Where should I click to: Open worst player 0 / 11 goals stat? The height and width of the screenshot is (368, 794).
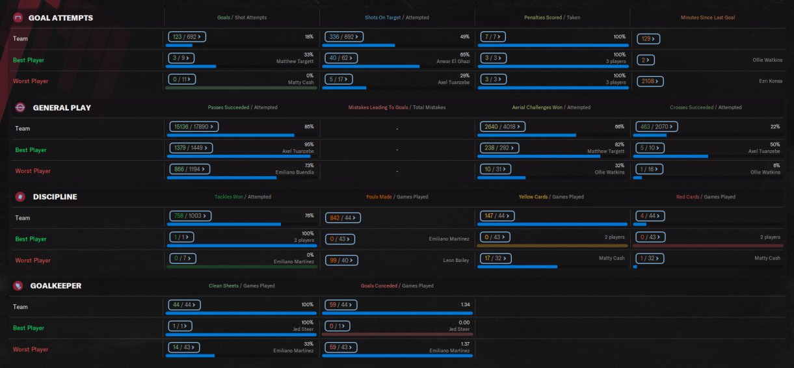click(181, 79)
